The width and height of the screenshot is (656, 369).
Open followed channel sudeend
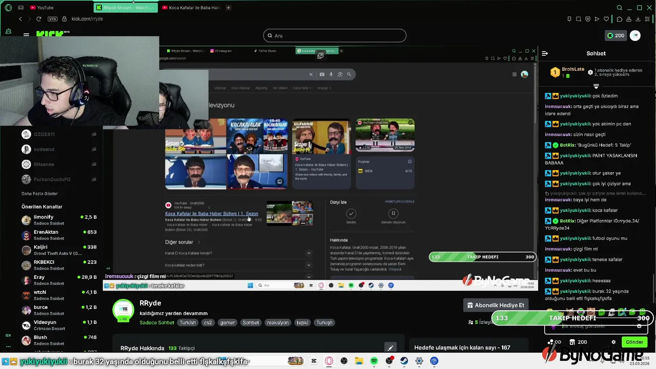tap(59, 149)
